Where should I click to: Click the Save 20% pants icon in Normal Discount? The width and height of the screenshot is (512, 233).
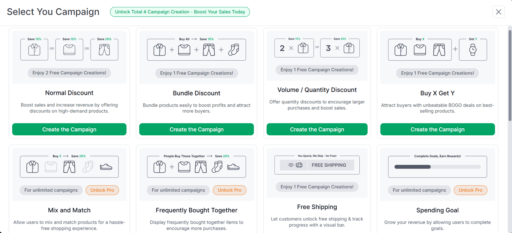104,49
